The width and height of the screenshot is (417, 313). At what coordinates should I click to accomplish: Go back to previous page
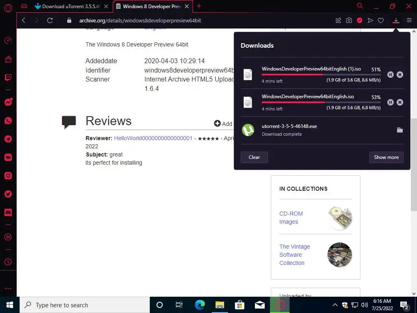click(x=24, y=20)
